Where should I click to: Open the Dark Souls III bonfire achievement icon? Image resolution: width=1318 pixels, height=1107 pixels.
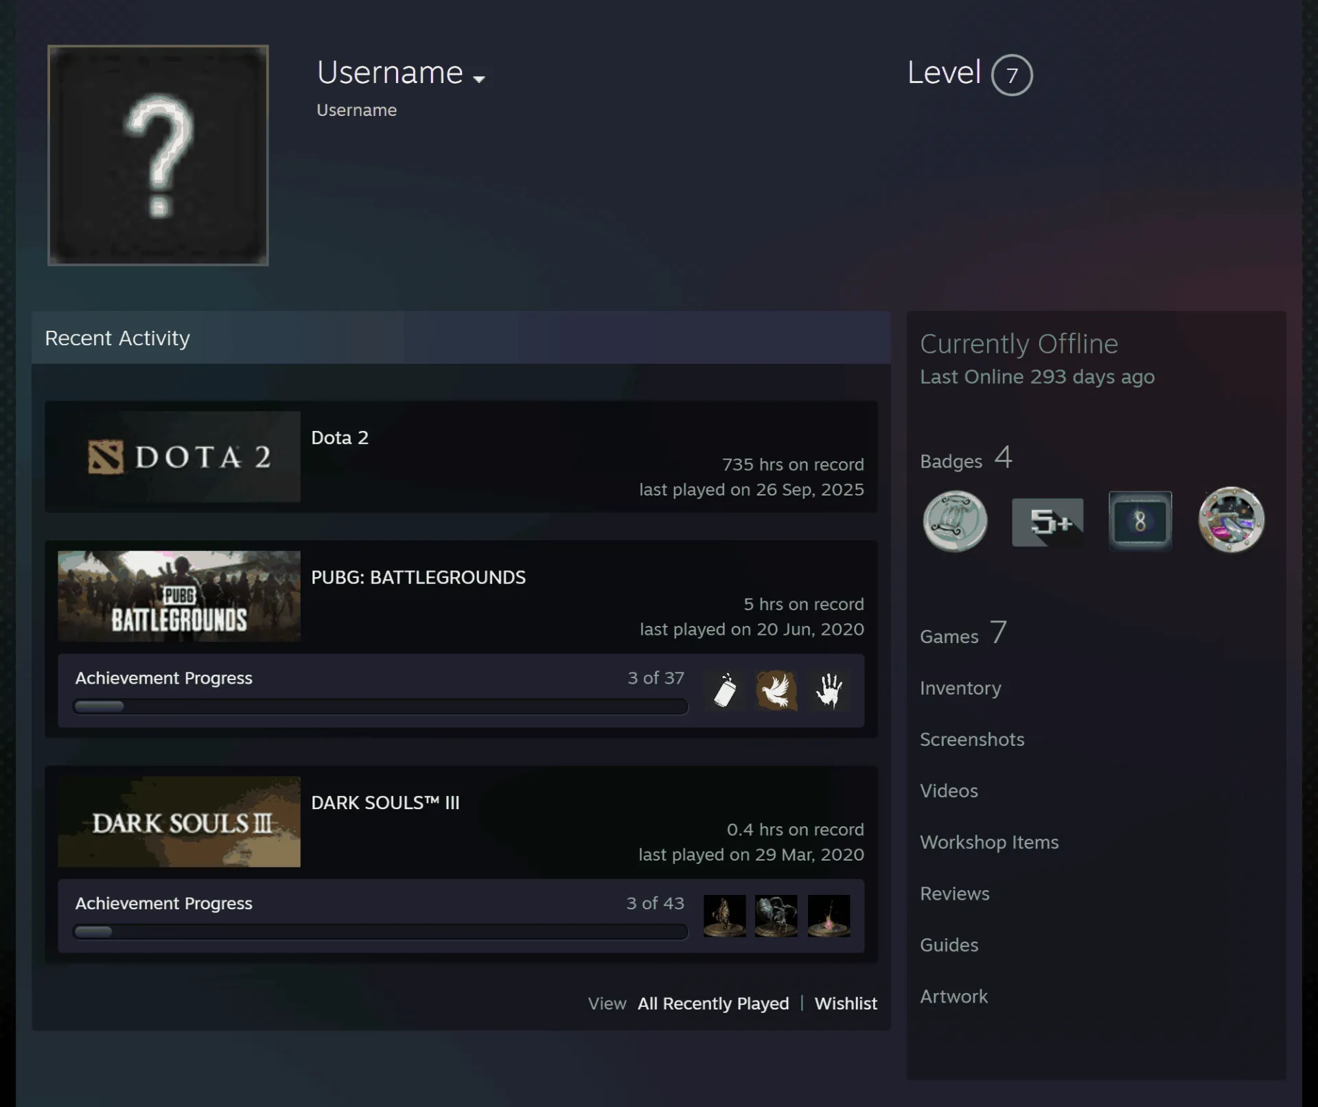[x=829, y=916]
